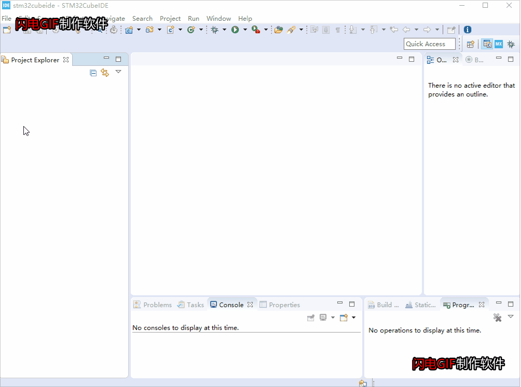Click the New C++ class icon
Viewport: 521px width, 387px height.
point(191,30)
